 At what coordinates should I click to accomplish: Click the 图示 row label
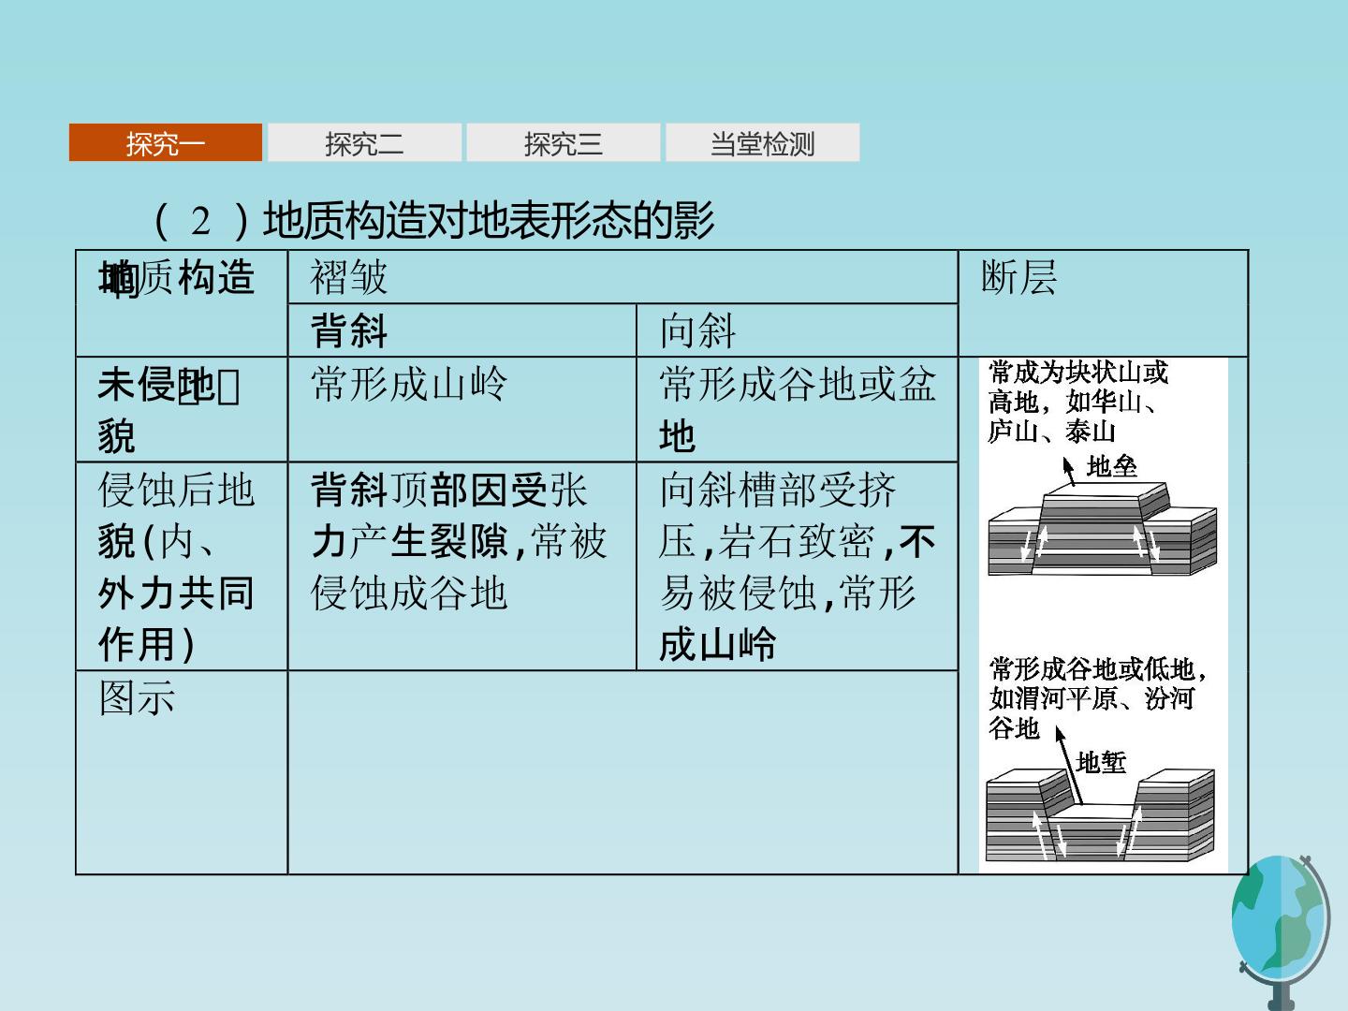click(182, 772)
